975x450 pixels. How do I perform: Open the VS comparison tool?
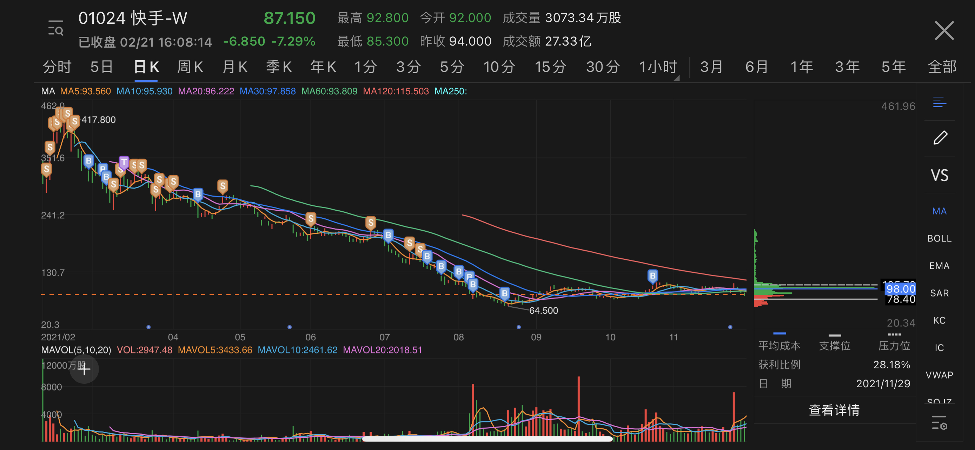tap(940, 175)
